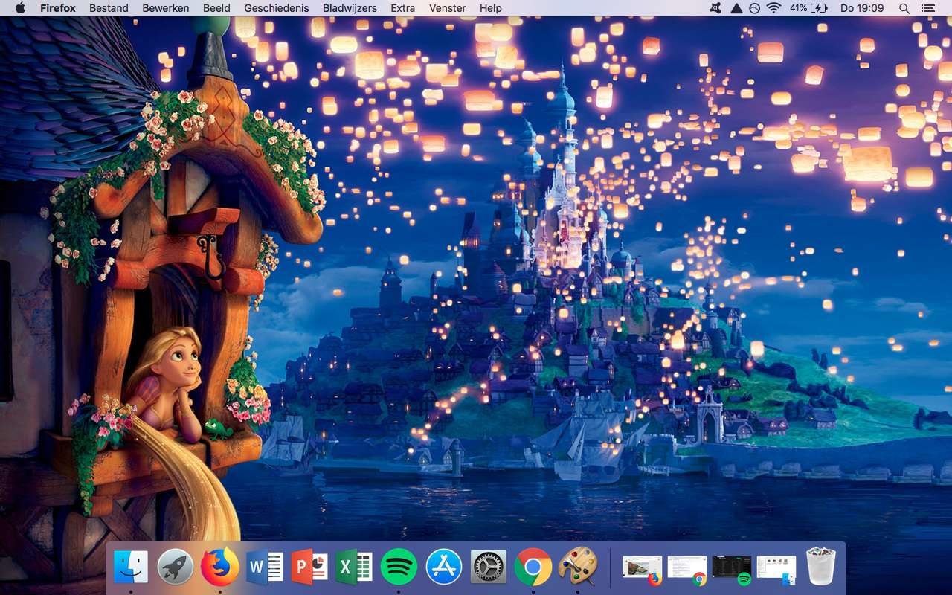The width and height of the screenshot is (952, 595).
Task: Open Notification Center list icon
Action: [927, 8]
